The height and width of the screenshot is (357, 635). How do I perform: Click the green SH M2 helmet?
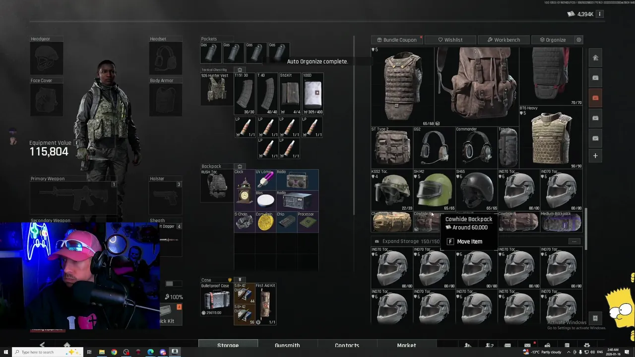tap(434, 190)
